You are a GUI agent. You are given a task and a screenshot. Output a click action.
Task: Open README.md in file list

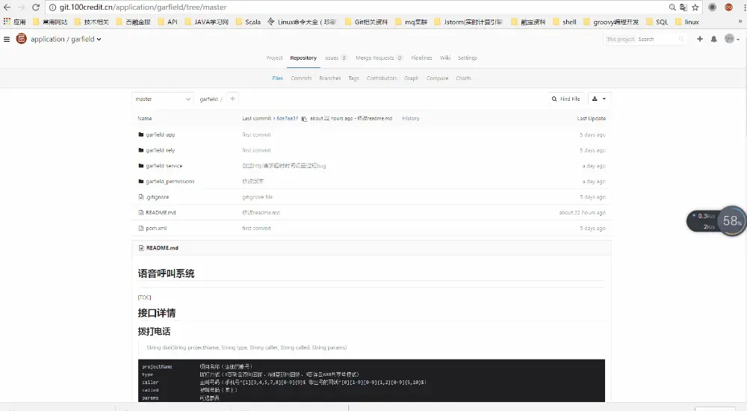161,213
